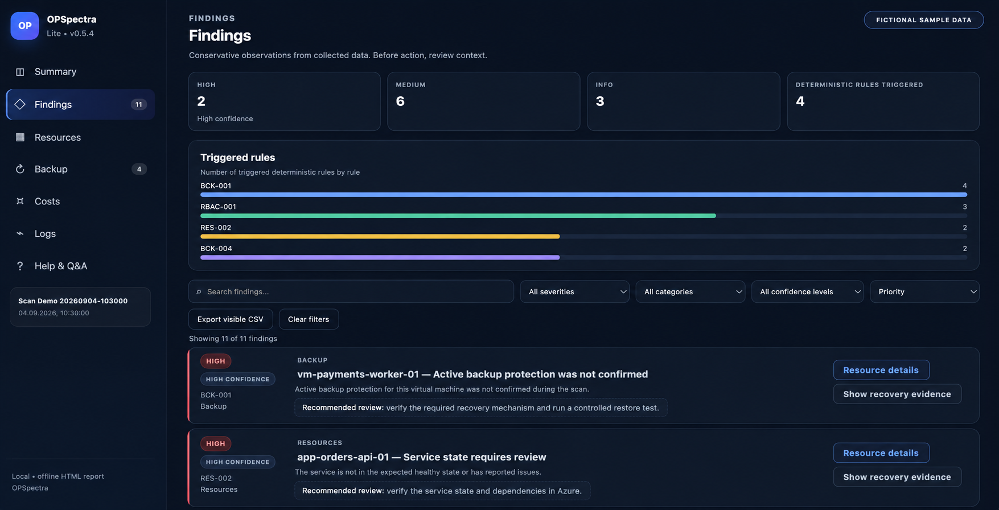Click the Logs sidebar icon
This screenshot has height=510, width=999.
(x=20, y=233)
